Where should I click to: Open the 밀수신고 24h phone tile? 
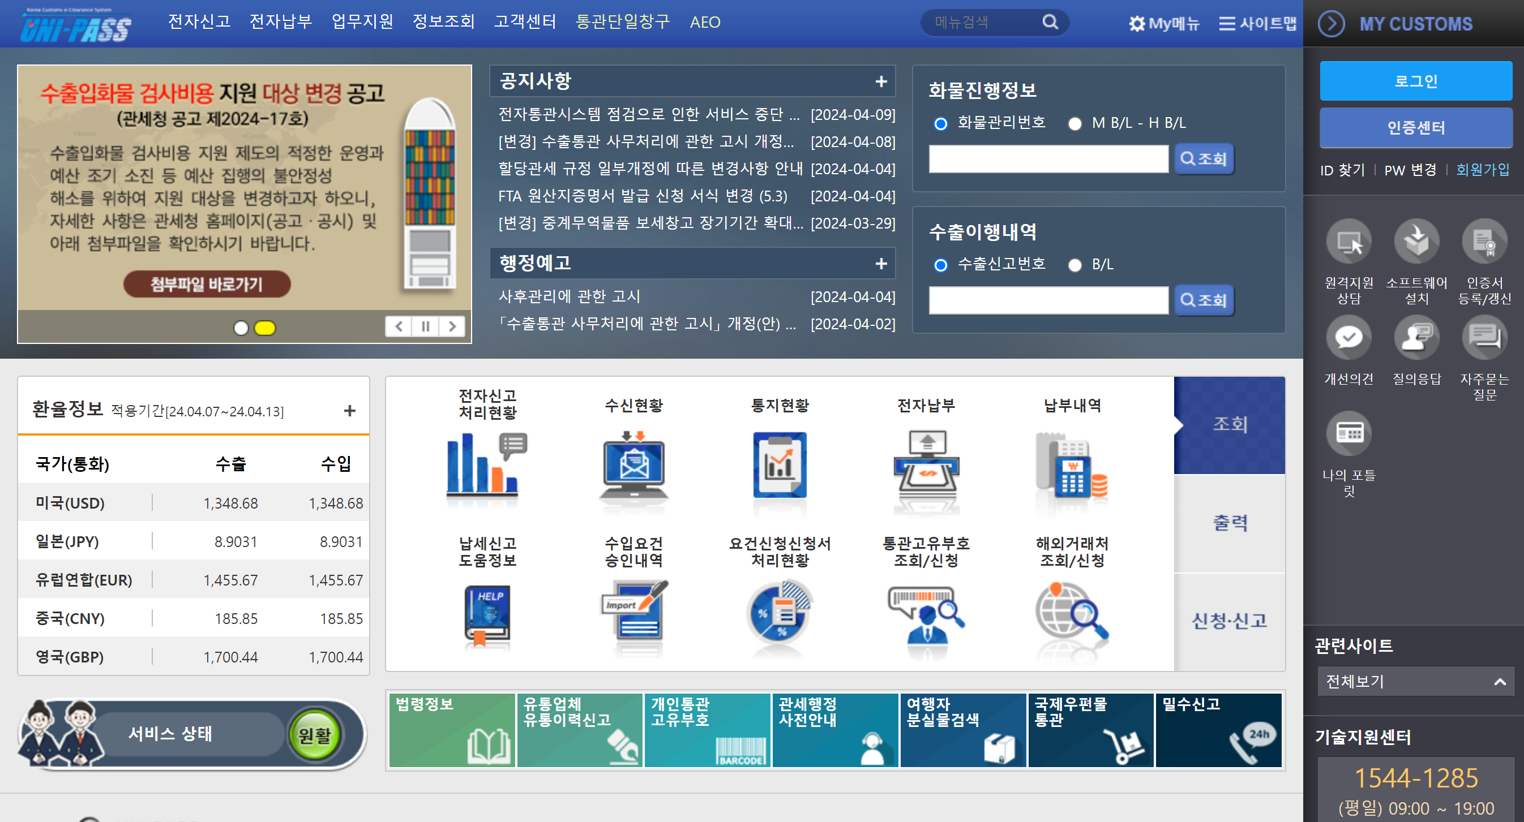(x=1218, y=730)
